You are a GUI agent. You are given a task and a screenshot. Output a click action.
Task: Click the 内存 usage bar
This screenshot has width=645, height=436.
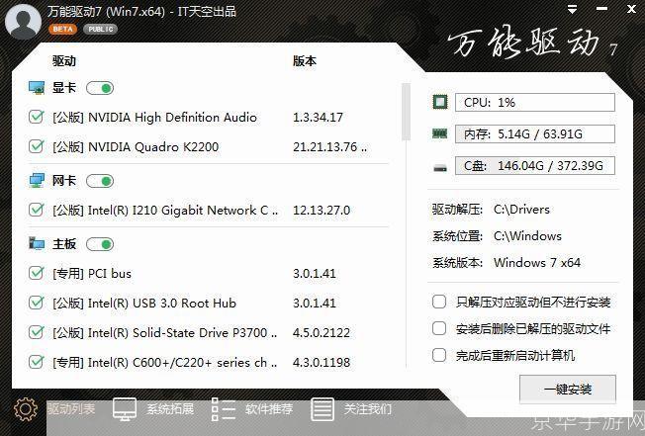click(535, 134)
